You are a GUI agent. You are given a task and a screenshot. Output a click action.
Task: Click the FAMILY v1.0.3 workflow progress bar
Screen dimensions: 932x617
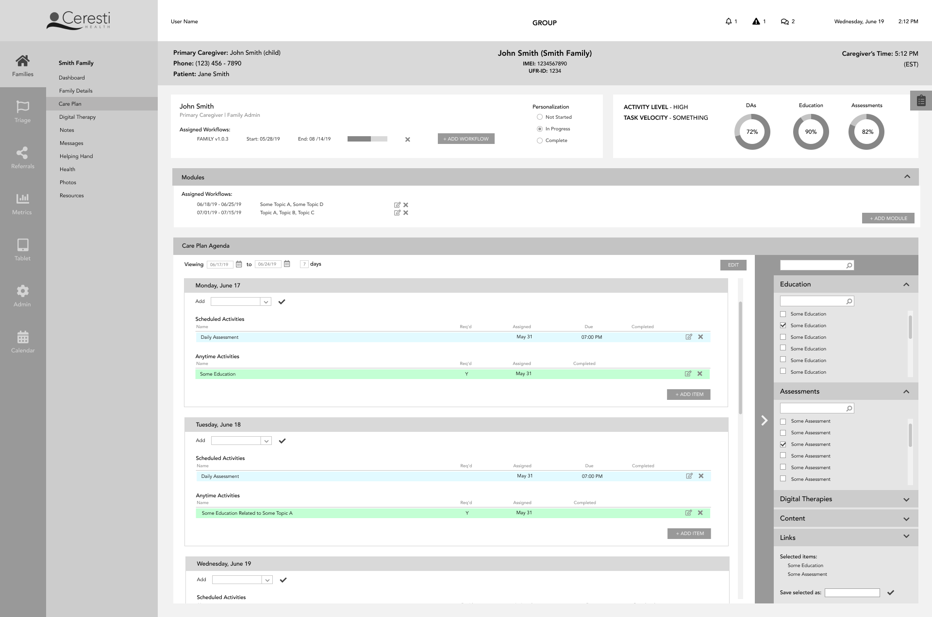(x=367, y=139)
